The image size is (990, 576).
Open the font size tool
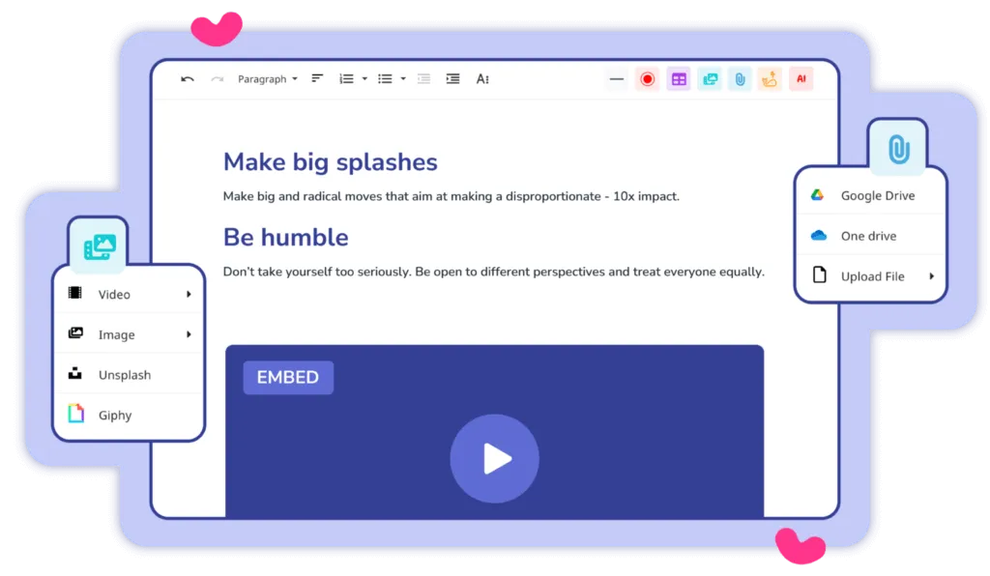(x=482, y=79)
